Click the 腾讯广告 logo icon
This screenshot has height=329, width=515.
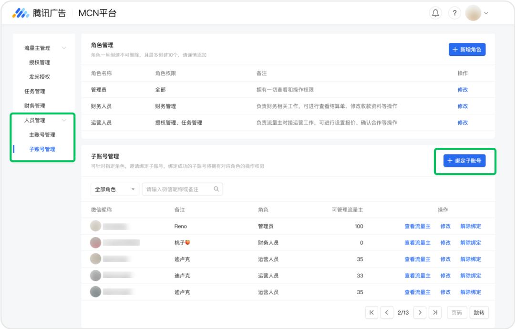tap(20, 13)
